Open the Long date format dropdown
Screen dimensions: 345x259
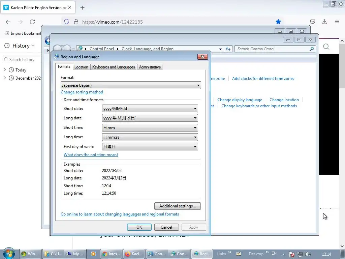pos(150,118)
